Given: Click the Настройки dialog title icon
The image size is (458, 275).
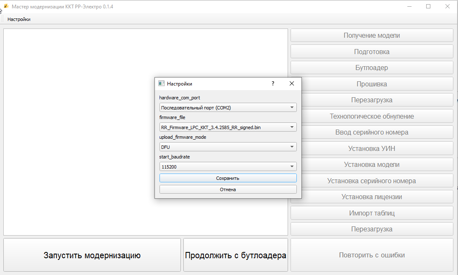Looking at the screenshot, I should 161,83.
